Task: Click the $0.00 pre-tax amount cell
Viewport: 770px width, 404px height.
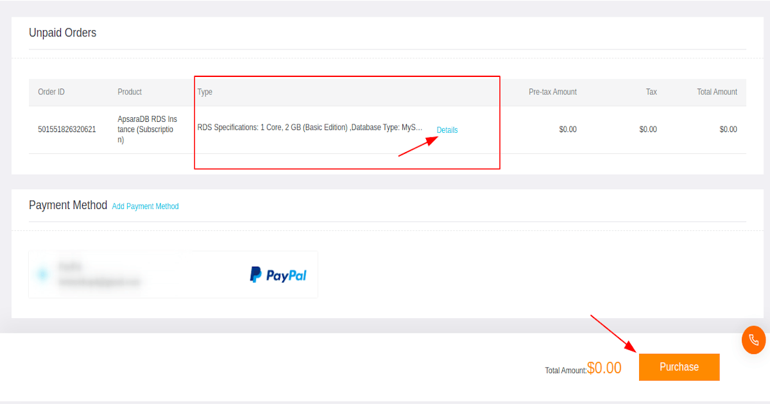Action: 568,130
